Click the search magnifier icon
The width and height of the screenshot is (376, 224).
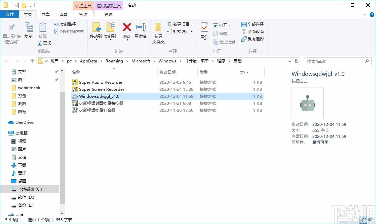pyautogui.click(x=367, y=61)
